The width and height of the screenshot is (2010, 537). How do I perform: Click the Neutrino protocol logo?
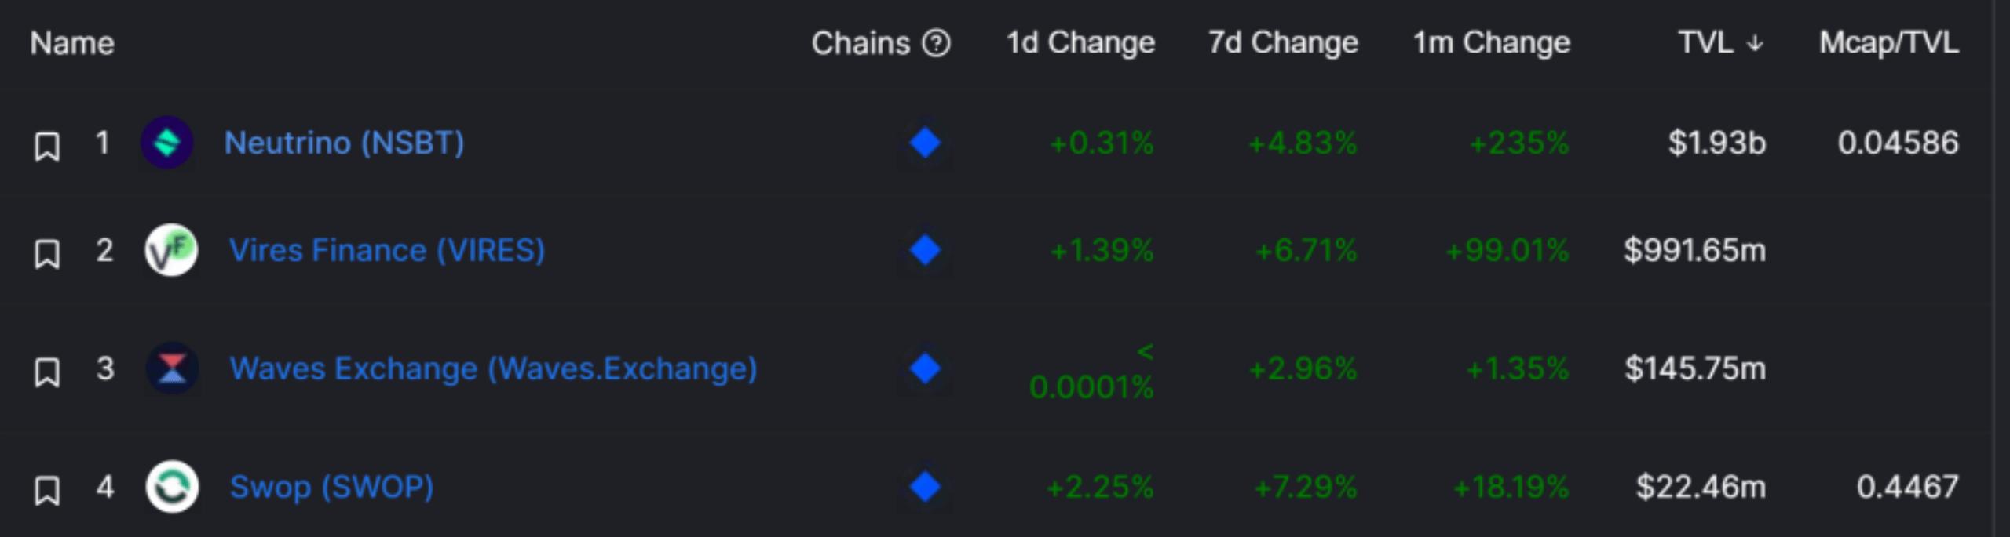166,143
